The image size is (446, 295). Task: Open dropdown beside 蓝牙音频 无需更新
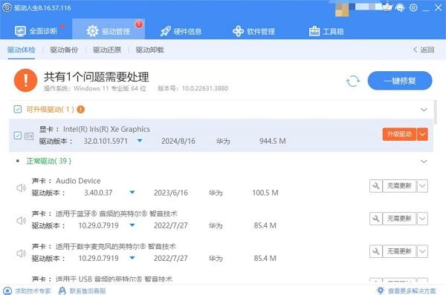(422, 219)
